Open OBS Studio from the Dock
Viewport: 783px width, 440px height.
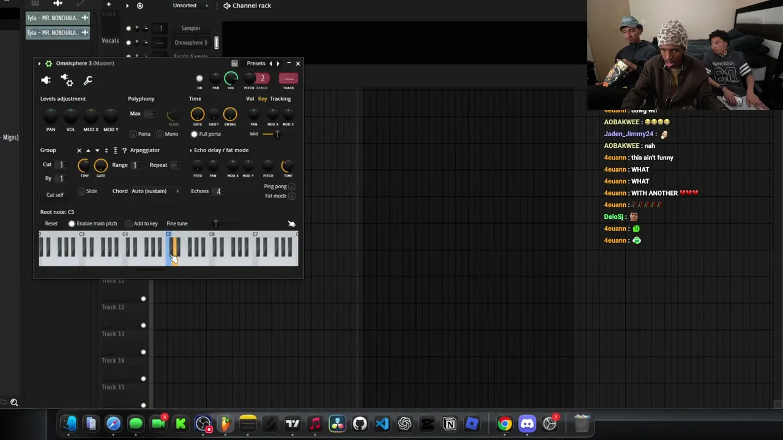tap(203, 424)
